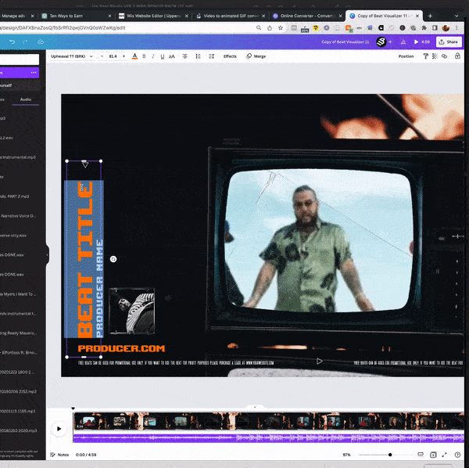This screenshot has width=469, height=468.
Task: Change text alignment
Action: tap(185, 56)
